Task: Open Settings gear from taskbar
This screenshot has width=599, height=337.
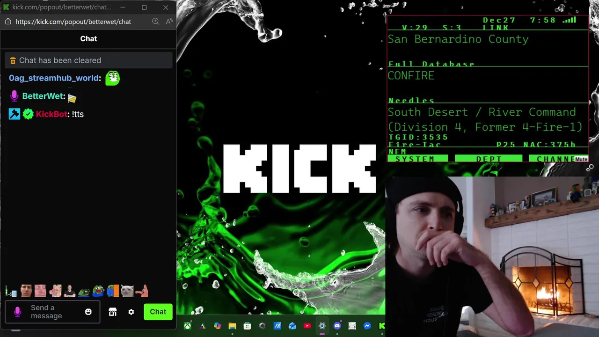Action: coord(322,326)
